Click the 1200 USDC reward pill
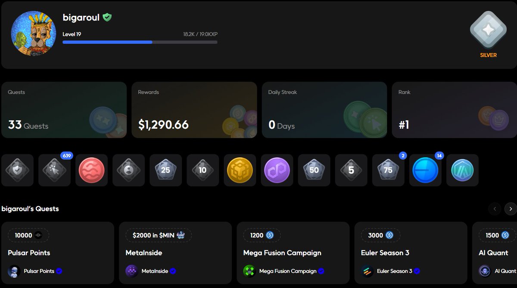The image size is (517, 288). (262, 235)
